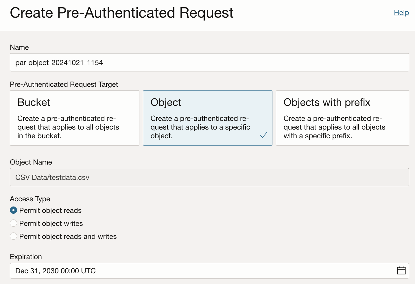The width and height of the screenshot is (415, 284).
Task: Click the Access Type label
Action: (30, 199)
